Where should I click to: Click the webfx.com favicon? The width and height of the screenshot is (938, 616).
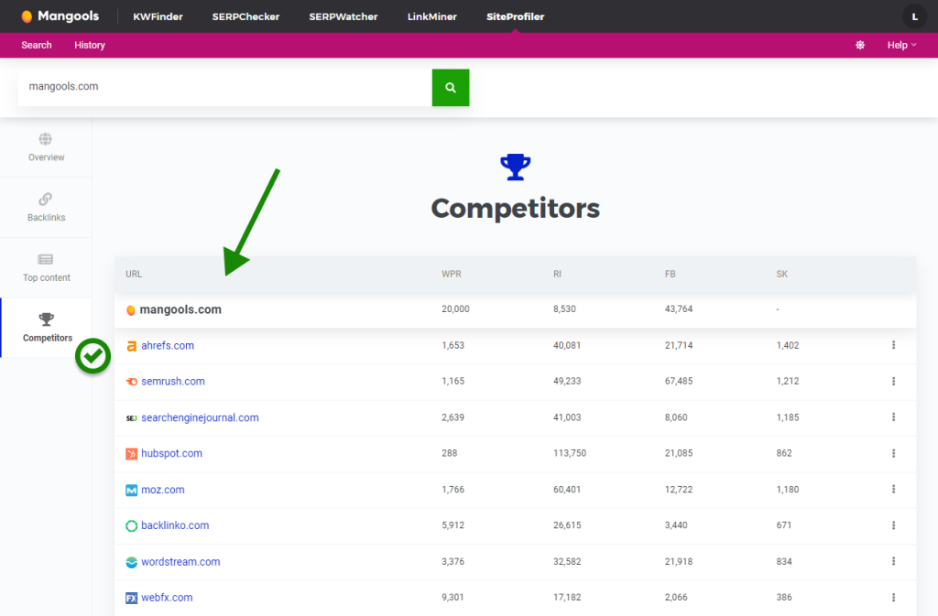pos(131,597)
